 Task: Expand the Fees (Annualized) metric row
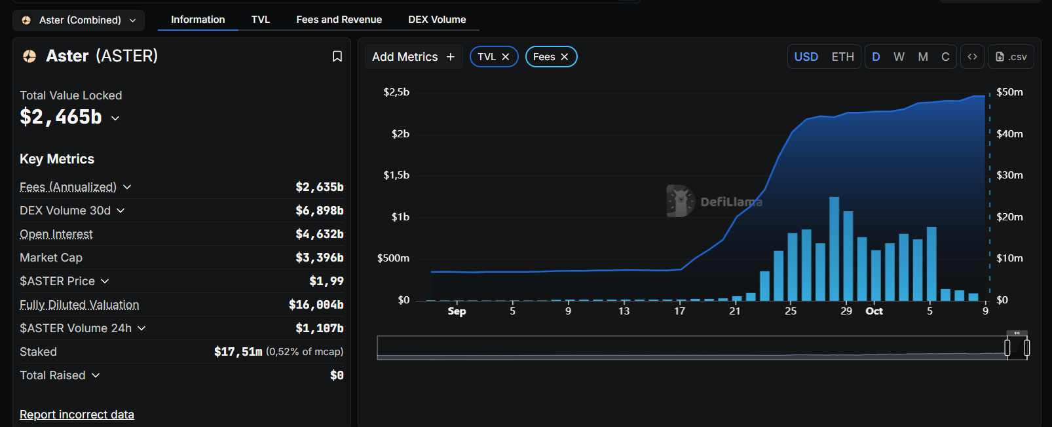coord(127,187)
